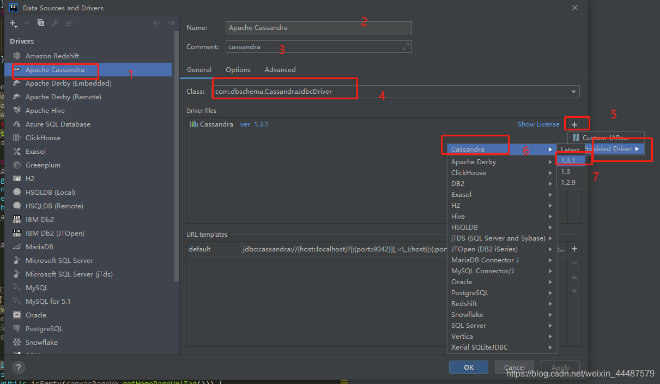Click plus to add URL template

point(574,249)
